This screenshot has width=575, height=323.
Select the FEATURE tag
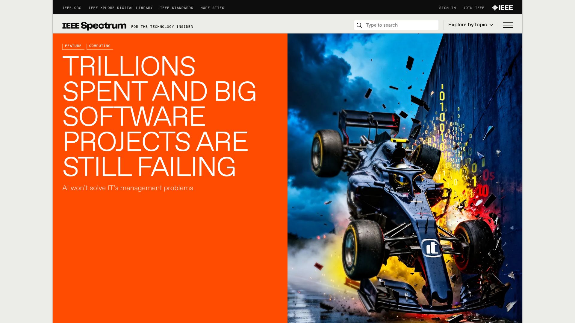73,46
